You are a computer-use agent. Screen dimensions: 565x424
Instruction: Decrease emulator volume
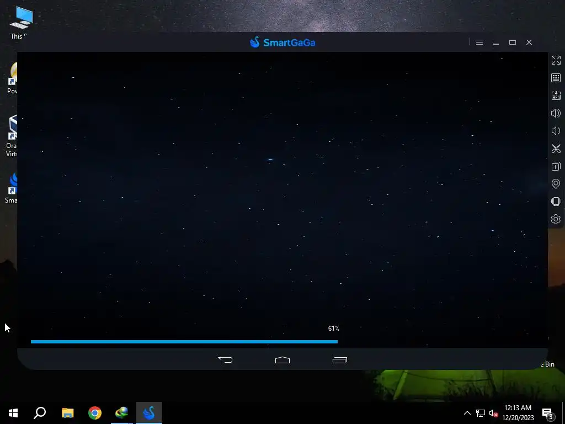[556, 131]
